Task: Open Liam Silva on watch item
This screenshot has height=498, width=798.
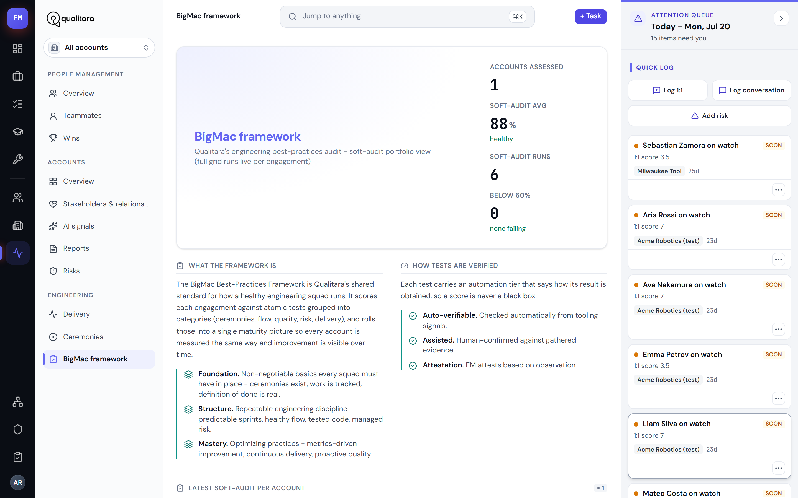Action: [x=677, y=424]
